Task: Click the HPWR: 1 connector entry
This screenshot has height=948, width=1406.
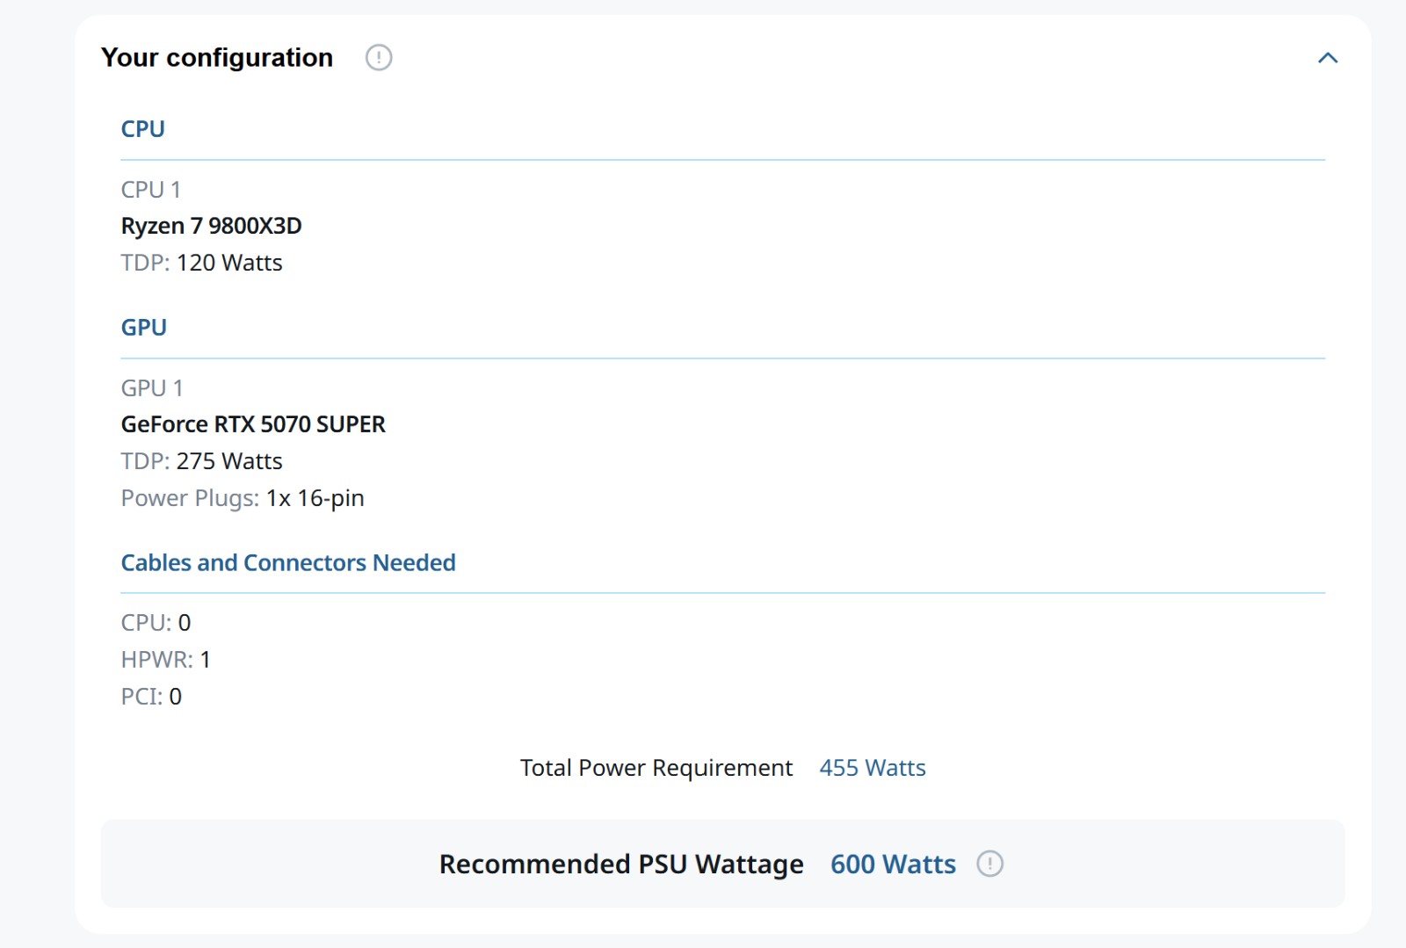Action: click(165, 660)
